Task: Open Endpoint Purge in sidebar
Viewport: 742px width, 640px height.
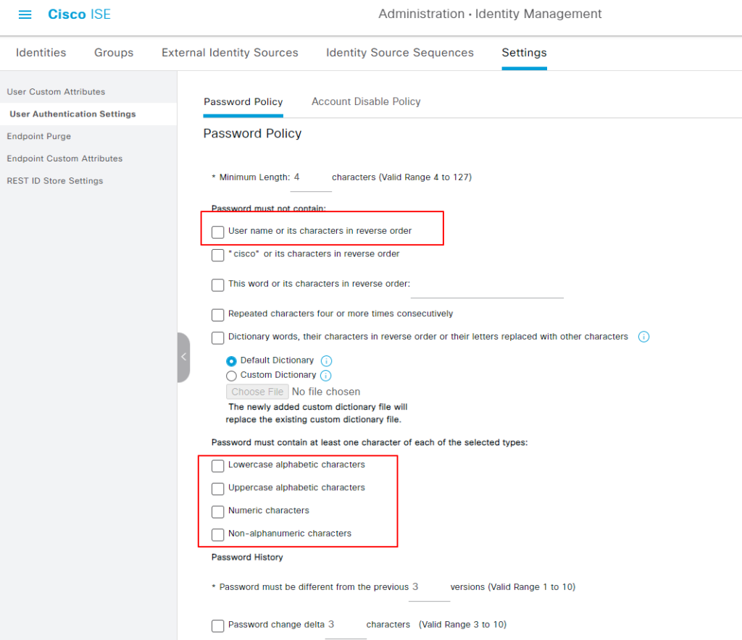Action: [39, 136]
